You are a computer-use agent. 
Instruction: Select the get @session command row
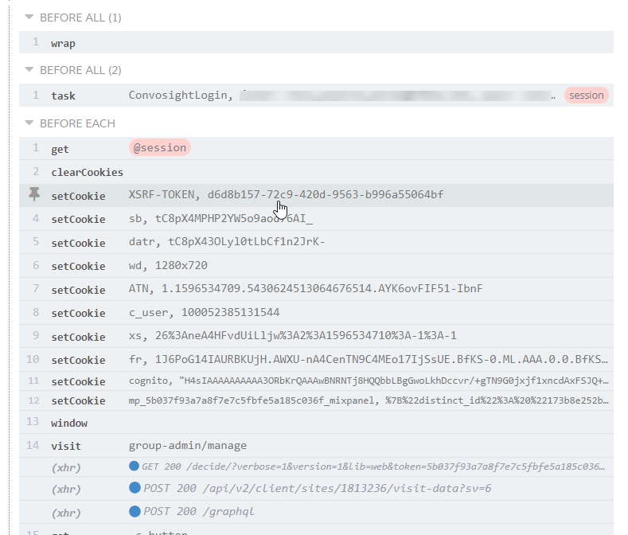316,148
